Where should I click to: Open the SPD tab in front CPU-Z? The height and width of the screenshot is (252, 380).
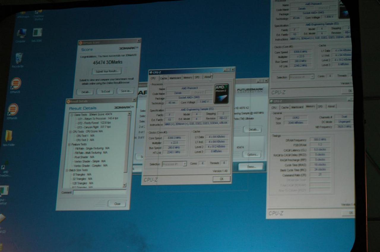[197, 77]
